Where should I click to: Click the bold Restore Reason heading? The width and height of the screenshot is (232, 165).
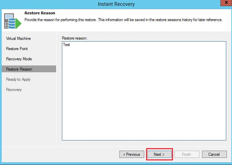tap(40, 13)
